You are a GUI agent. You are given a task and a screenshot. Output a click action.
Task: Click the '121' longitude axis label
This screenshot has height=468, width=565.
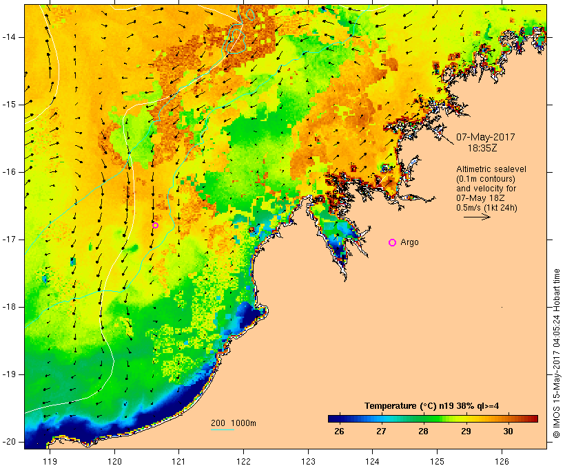(x=178, y=461)
